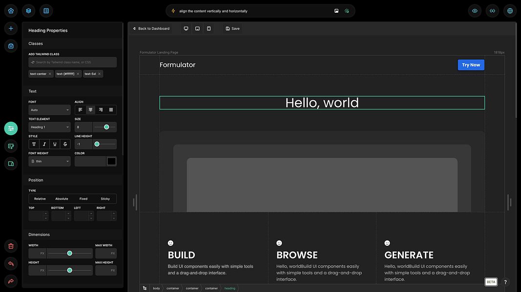Open the Font Weight dropdown showing thin
Viewport: 521px width, 292px height.
(49, 161)
